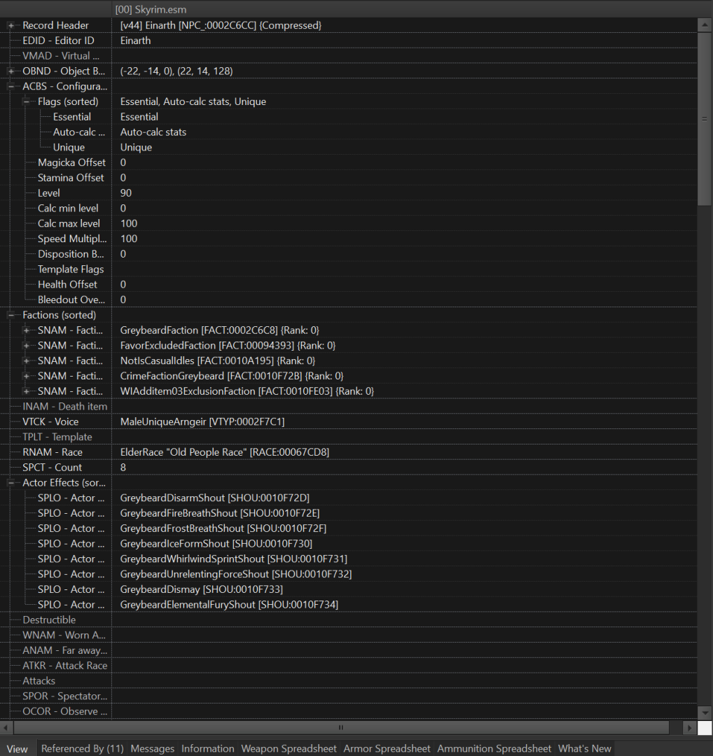
Task: Select the SPCT - Count row
Action: pos(349,467)
